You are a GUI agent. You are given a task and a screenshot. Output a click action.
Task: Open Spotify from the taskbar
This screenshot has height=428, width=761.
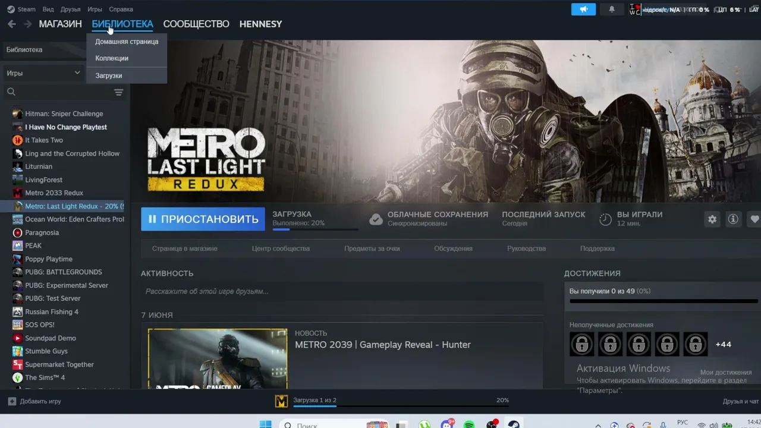[469, 424]
